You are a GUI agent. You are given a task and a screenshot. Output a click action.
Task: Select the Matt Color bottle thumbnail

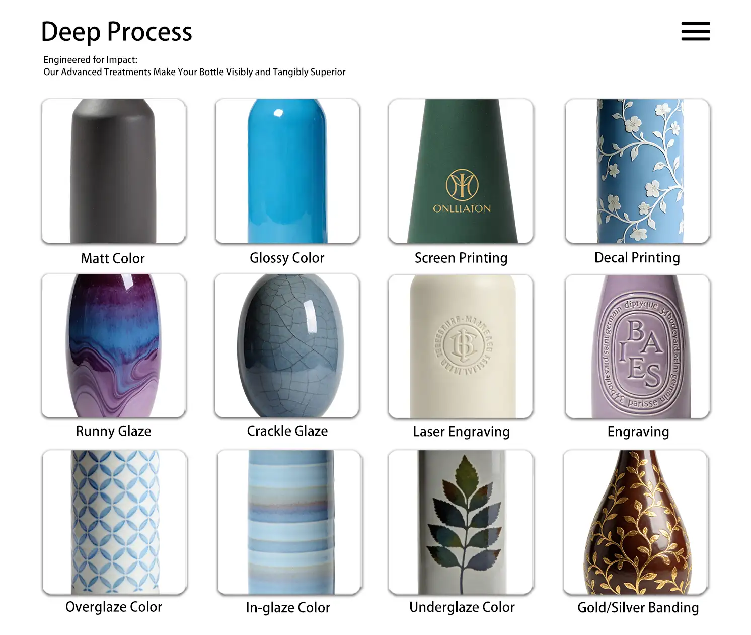pyautogui.click(x=114, y=171)
